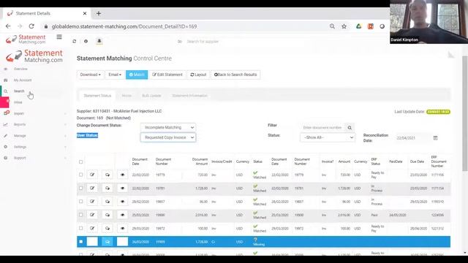
Task: Open the Reconciliation Date calendar icon
Action: (435, 138)
